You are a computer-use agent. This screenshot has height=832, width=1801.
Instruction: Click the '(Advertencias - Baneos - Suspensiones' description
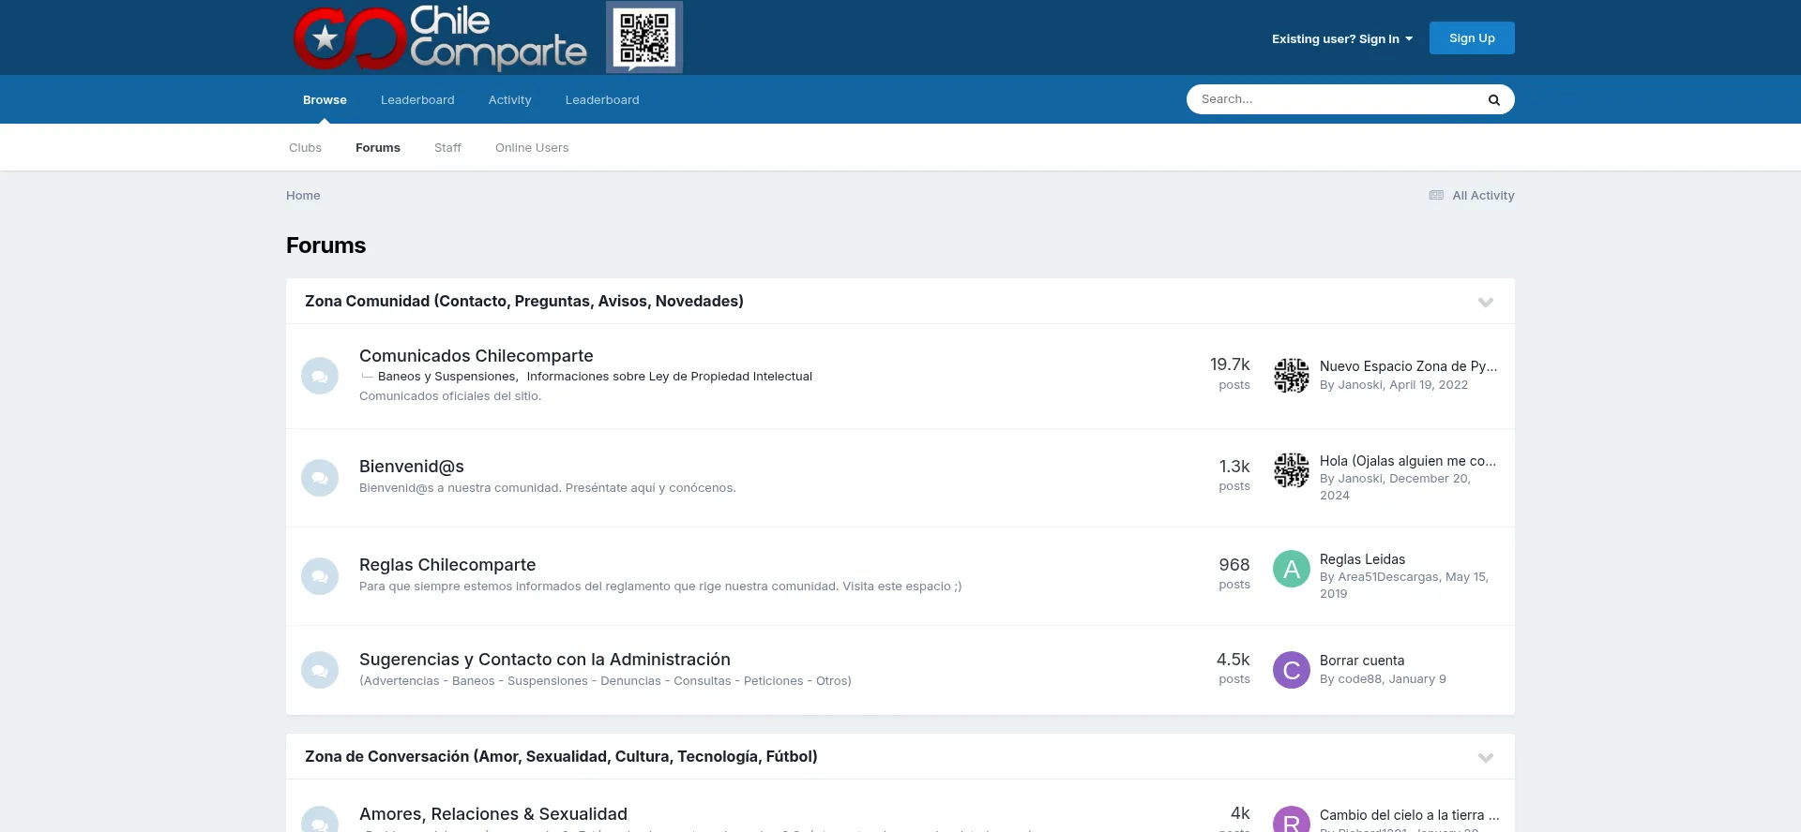(605, 681)
